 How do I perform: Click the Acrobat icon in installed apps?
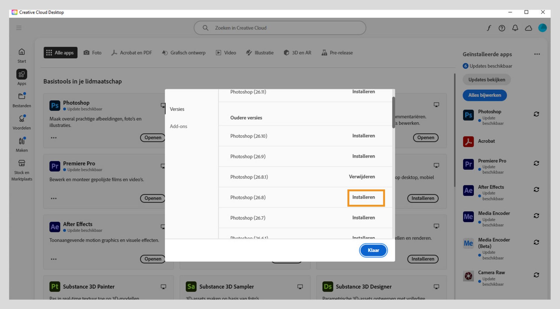[468, 142]
